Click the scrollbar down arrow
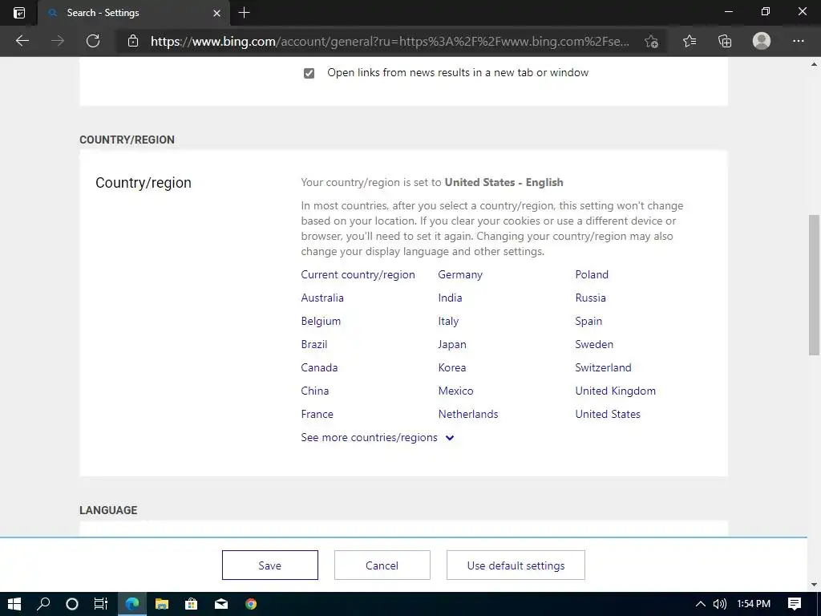 (x=814, y=584)
